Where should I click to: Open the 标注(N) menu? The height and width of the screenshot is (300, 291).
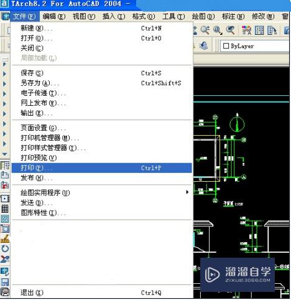(x=233, y=16)
